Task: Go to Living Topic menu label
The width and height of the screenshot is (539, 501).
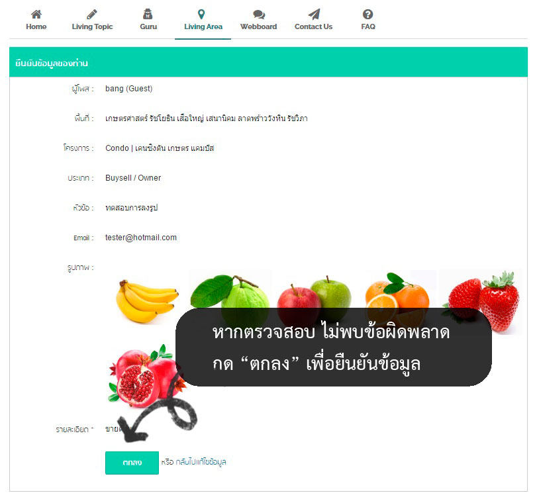Action: click(x=92, y=26)
